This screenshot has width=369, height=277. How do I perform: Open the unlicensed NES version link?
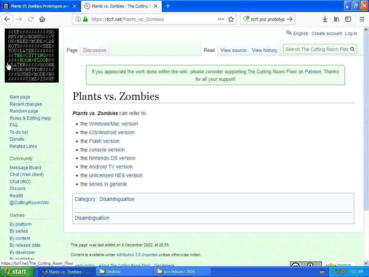point(116,175)
